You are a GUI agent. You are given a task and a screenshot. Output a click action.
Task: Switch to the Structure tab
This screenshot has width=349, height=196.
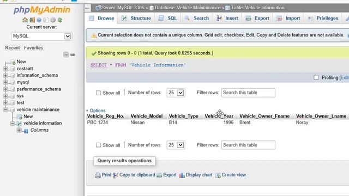(136, 18)
